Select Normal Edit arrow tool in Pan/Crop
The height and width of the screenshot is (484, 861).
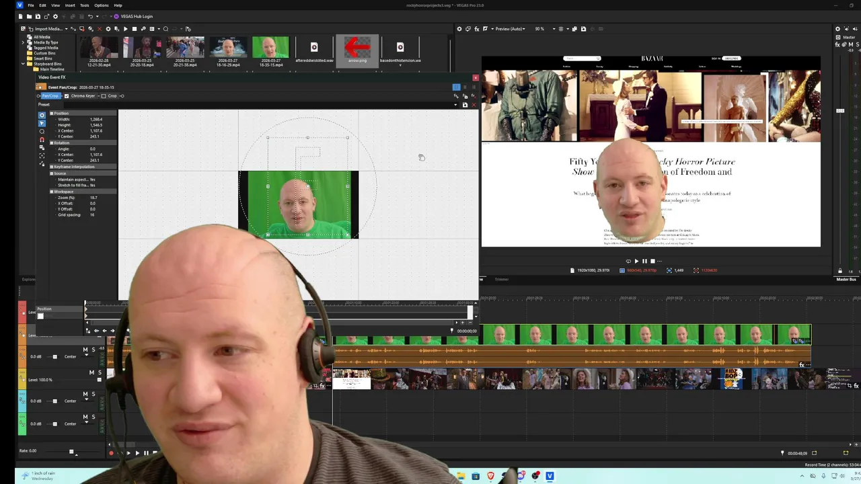tap(42, 123)
